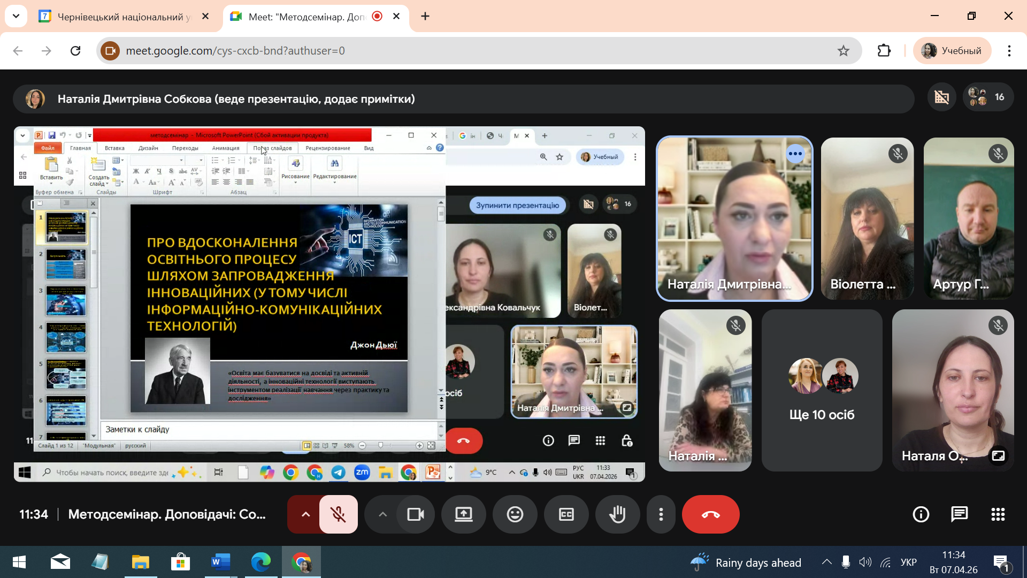Open video settings chevron beside camera

tap(382, 514)
